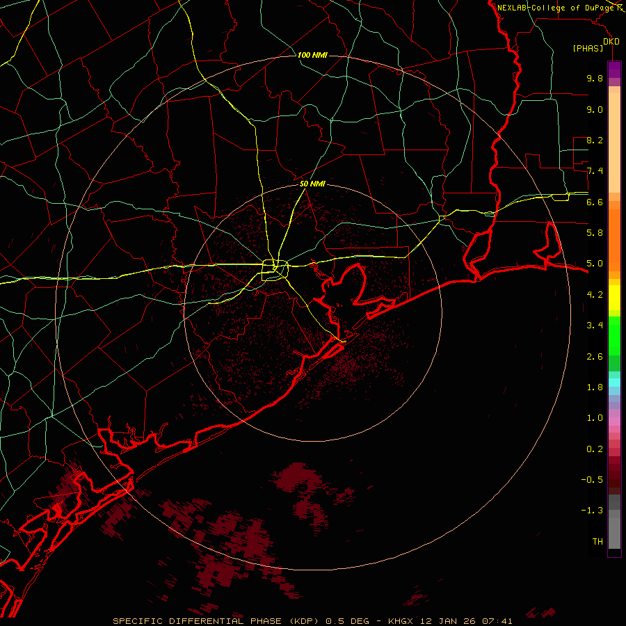Click the bright green segment of color bar
This screenshot has width=626, height=626.
tap(614, 335)
